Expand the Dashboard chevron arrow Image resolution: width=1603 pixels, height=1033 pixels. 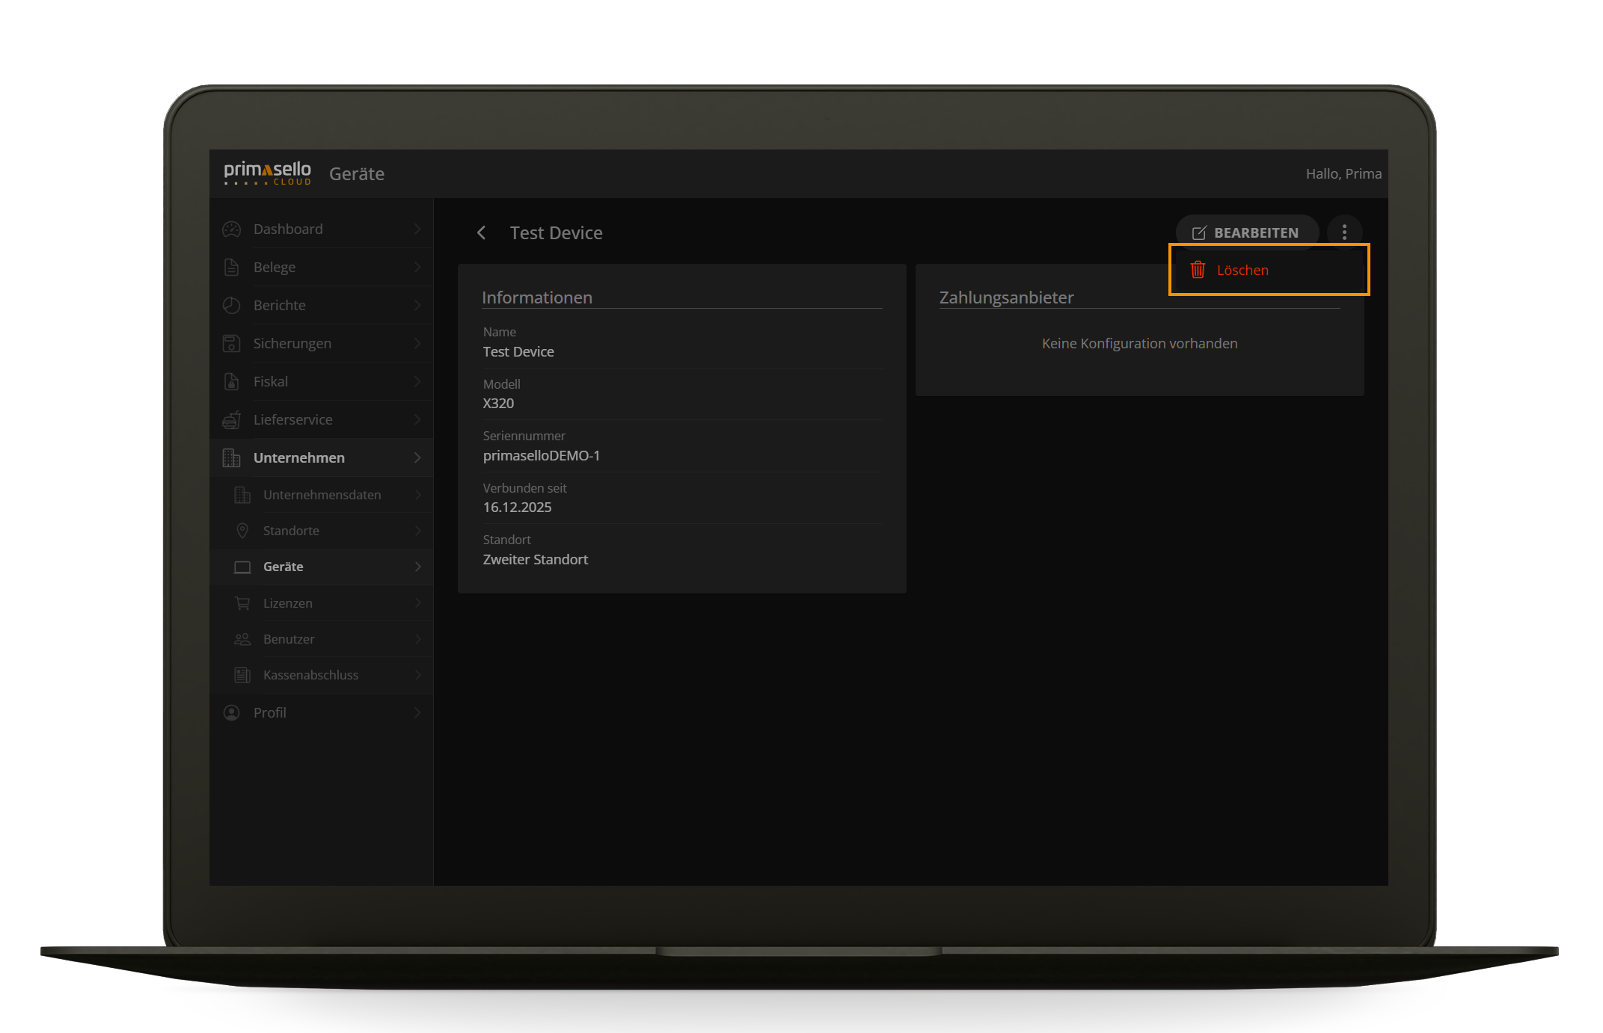pyautogui.click(x=417, y=229)
